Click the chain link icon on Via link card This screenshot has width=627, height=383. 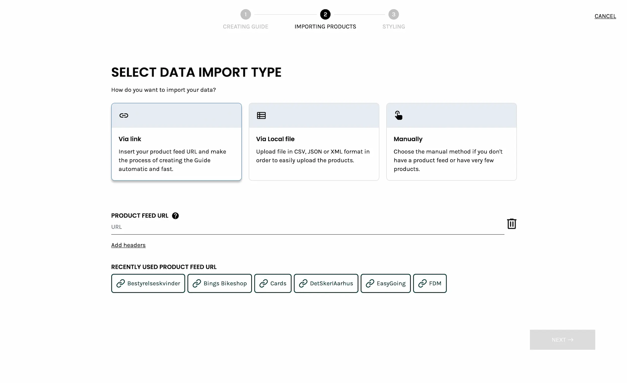pos(124,116)
